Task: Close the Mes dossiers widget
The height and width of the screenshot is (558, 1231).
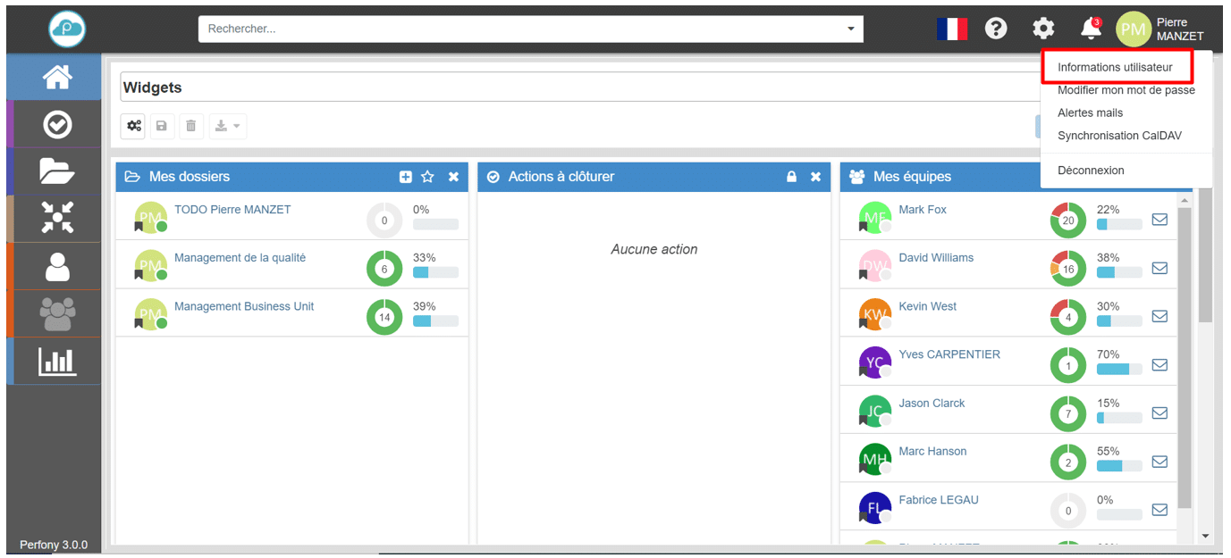Action: 453,177
